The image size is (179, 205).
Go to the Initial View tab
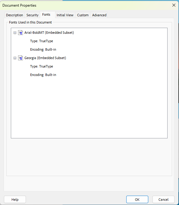65,15
